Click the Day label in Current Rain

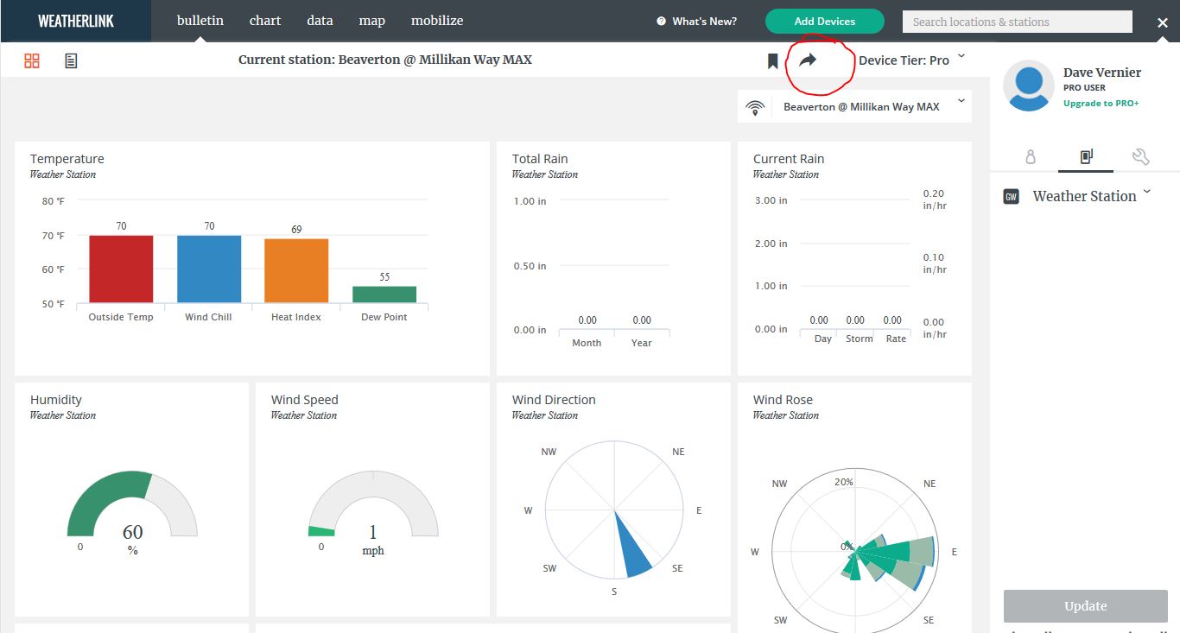(x=823, y=339)
